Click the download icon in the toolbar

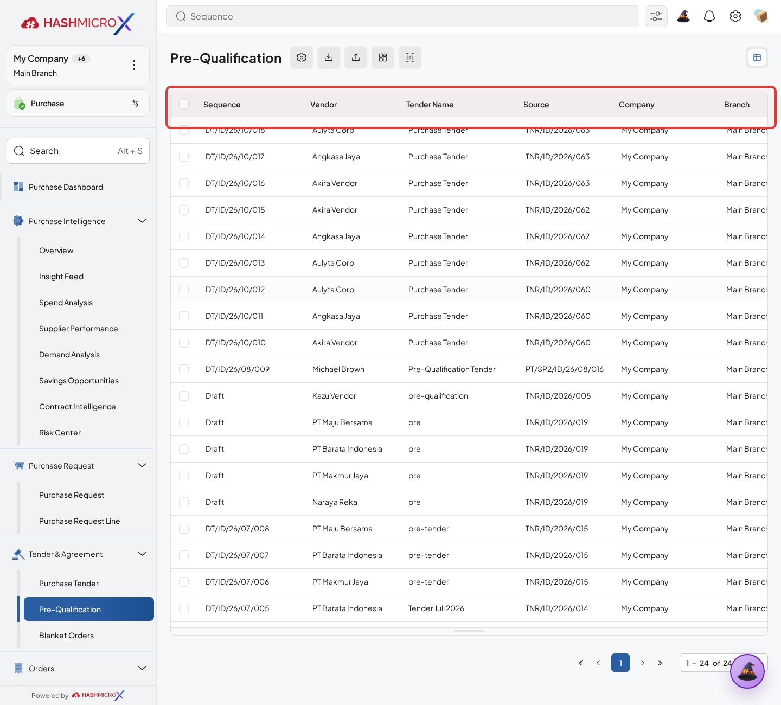329,57
